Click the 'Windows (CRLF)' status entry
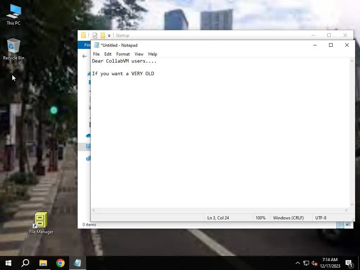Viewport: 360px width, 270px height. tap(288, 218)
